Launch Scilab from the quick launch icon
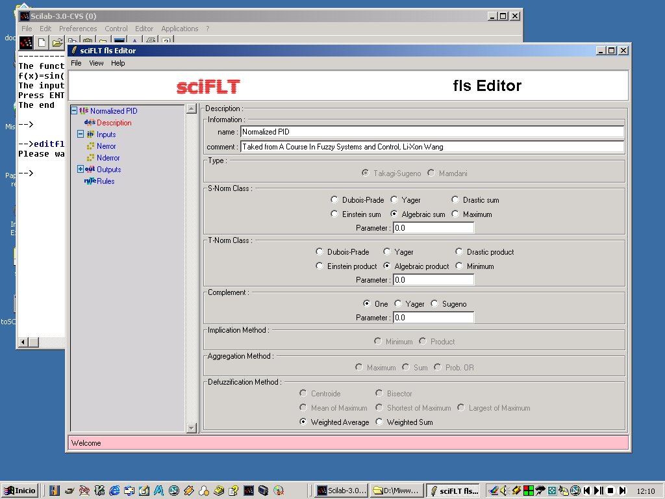665x499 pixels. pyautogui.click(x=249, y=491)
